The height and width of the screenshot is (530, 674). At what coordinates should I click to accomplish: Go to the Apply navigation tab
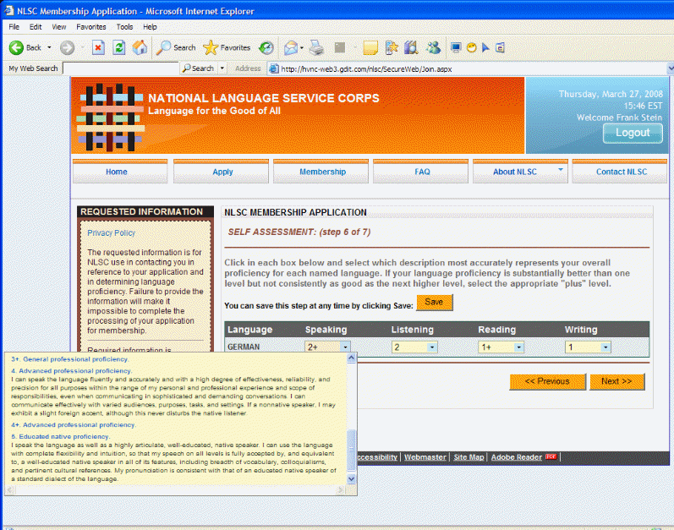(x=221, y=172)
